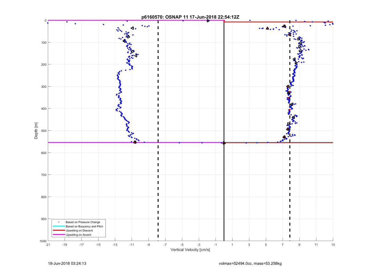Viewport: 368px width, 271px height.
Task: Click the depth tick label 800
Action: (x=44, y=197)
